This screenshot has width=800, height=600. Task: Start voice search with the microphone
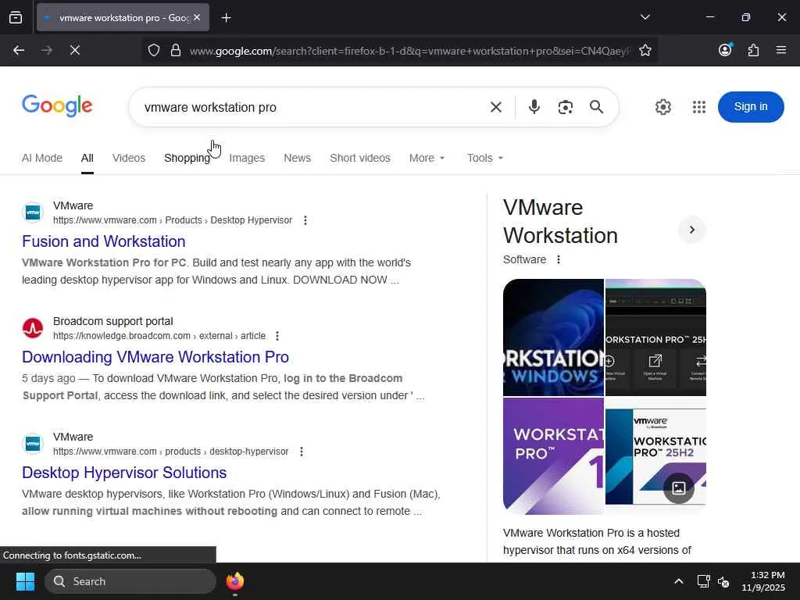pos(534,107)
